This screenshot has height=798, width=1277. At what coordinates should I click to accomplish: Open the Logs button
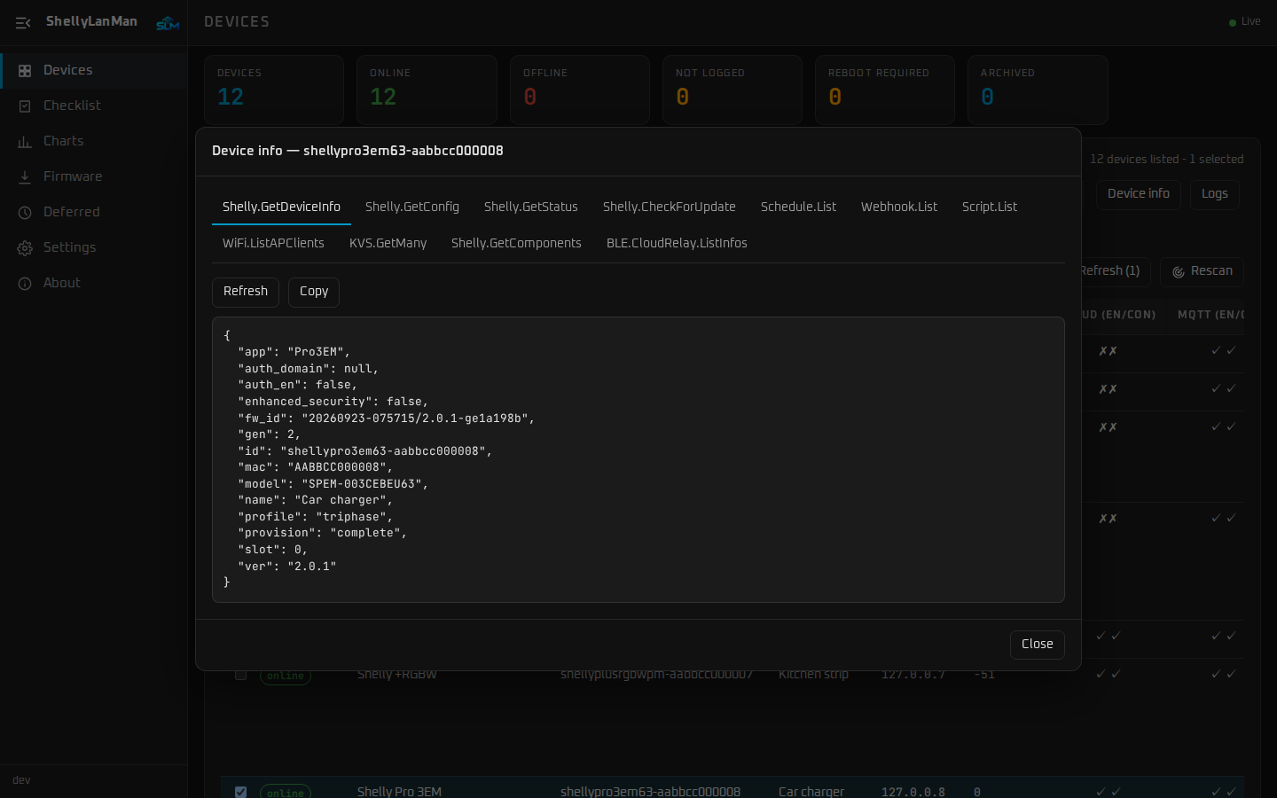click(1215, 194)
